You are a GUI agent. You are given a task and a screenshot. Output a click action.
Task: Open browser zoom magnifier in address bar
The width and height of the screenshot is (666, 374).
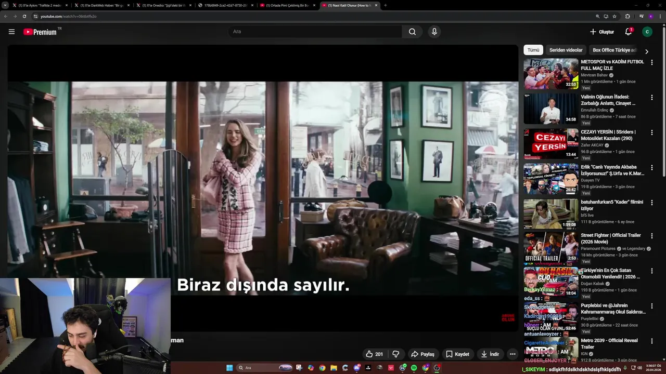click(598, 16)
